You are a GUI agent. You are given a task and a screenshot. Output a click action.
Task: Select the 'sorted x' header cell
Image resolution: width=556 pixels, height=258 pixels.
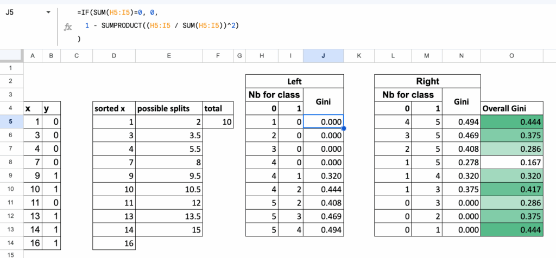tap(113, 108)
